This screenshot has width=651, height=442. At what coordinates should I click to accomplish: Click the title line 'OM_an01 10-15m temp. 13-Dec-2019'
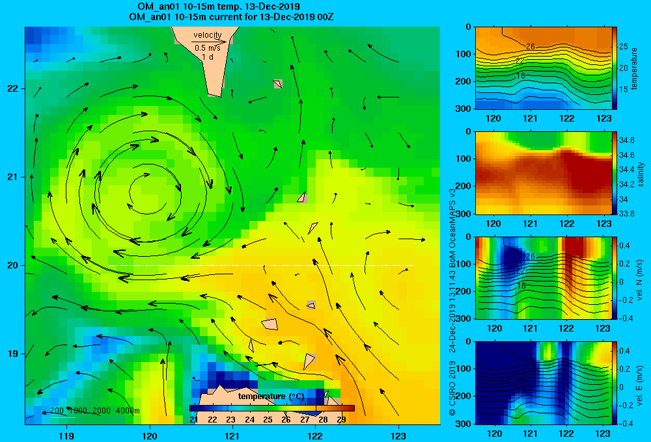219,6
